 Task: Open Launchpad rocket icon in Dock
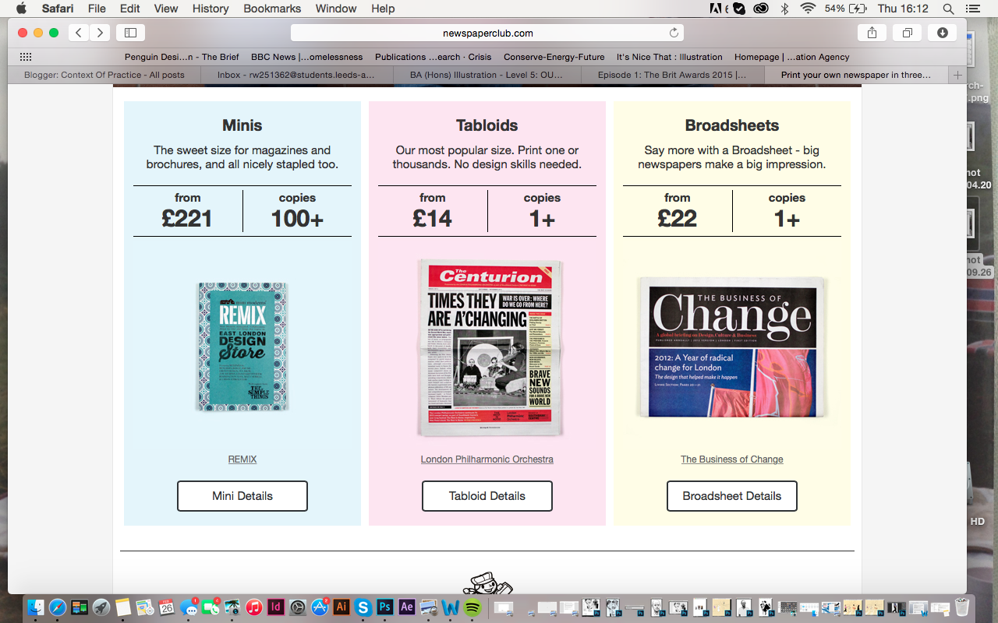(101, 607)
